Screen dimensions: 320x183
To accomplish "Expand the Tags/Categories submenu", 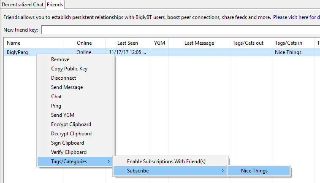I will pos(75,161).
